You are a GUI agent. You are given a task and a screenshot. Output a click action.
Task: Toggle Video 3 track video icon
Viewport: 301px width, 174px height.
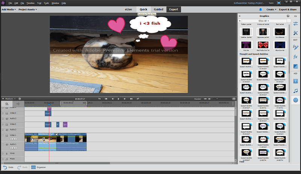(7, 113)
